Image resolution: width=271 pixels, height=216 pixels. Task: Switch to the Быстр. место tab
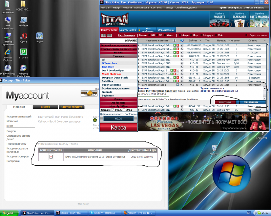click(128, 30)
